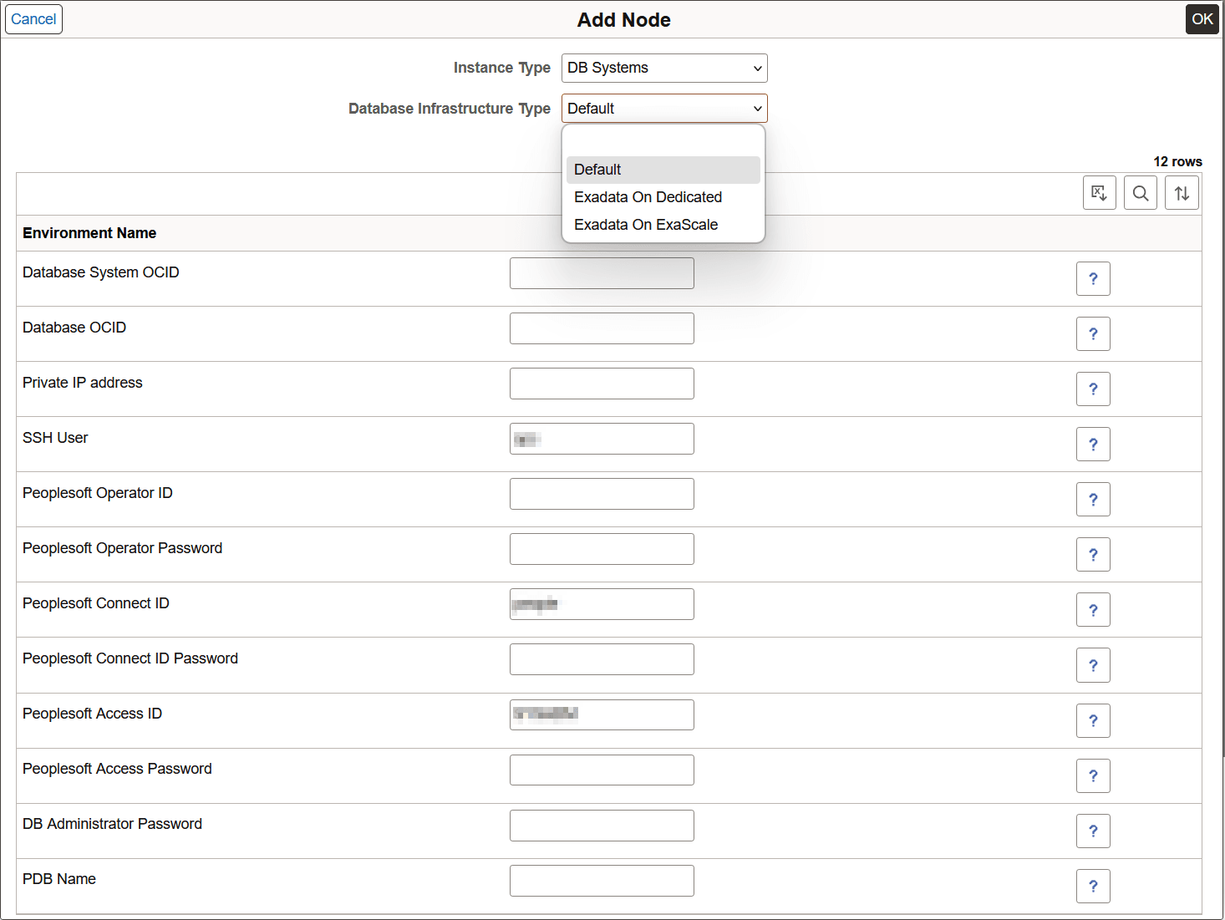
Task: Click the Download to Excel grid icon
Action: point(1099,192)
